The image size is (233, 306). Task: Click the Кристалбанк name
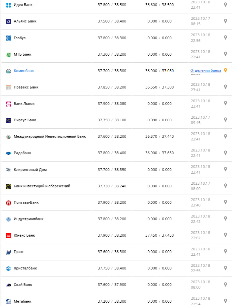[x=25, y=268]
